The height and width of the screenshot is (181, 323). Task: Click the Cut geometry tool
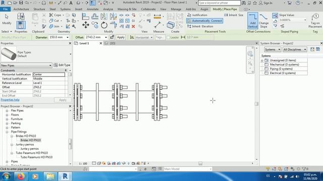coord(54,21)
